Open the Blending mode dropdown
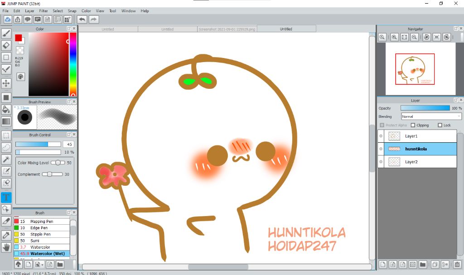 pyautogui.click(x=431, y=116)
